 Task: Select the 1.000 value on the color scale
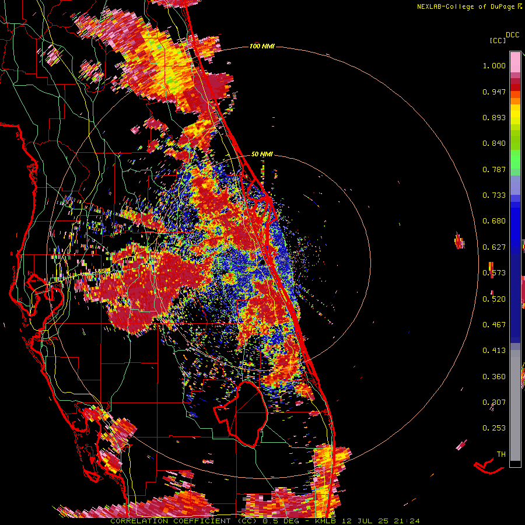click(x=494, y=65)
